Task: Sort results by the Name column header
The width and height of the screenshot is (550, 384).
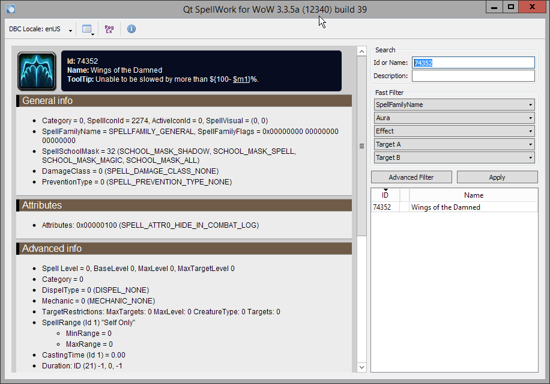Action: click(474, 195)
